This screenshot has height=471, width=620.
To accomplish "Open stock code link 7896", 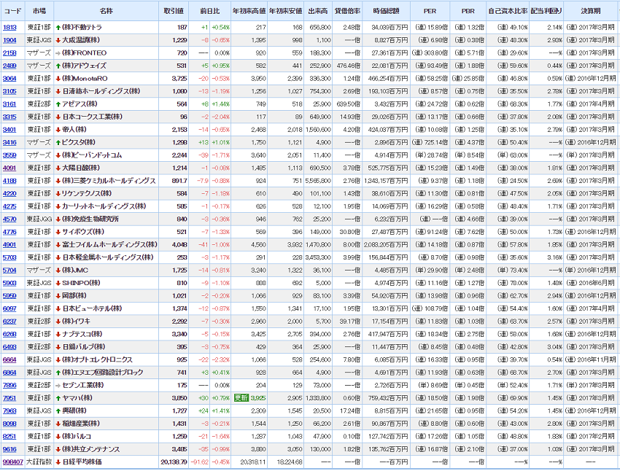I will click(x=9, y=385).
